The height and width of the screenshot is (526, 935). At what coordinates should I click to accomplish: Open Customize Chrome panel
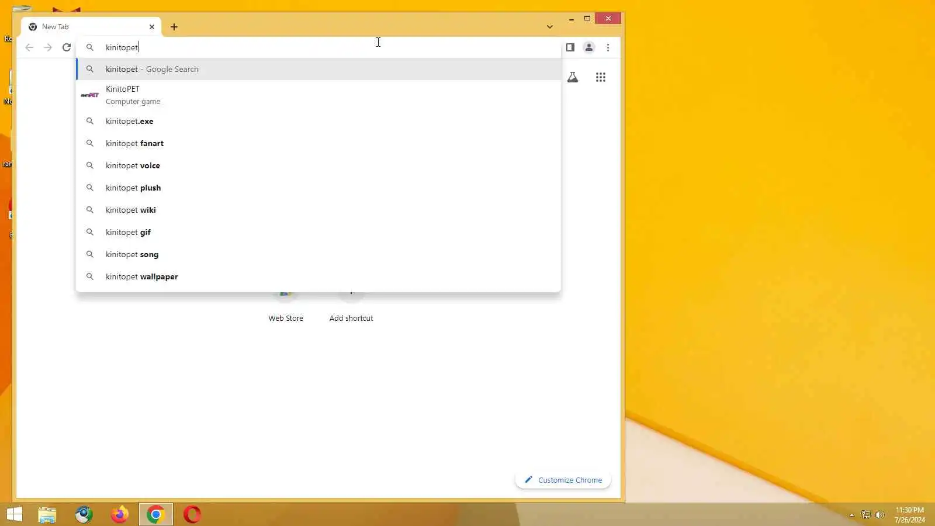pos(563,480)
